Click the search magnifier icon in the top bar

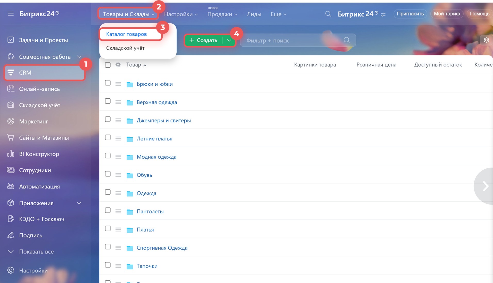[328, 14]
